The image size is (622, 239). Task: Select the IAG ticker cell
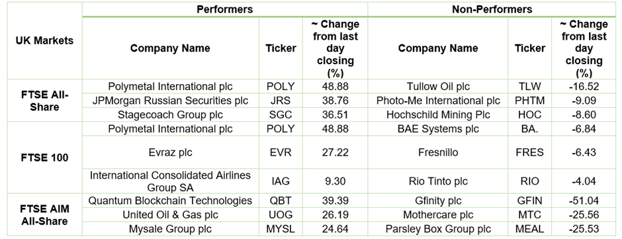pyautogui.click(x=281, y=181)
